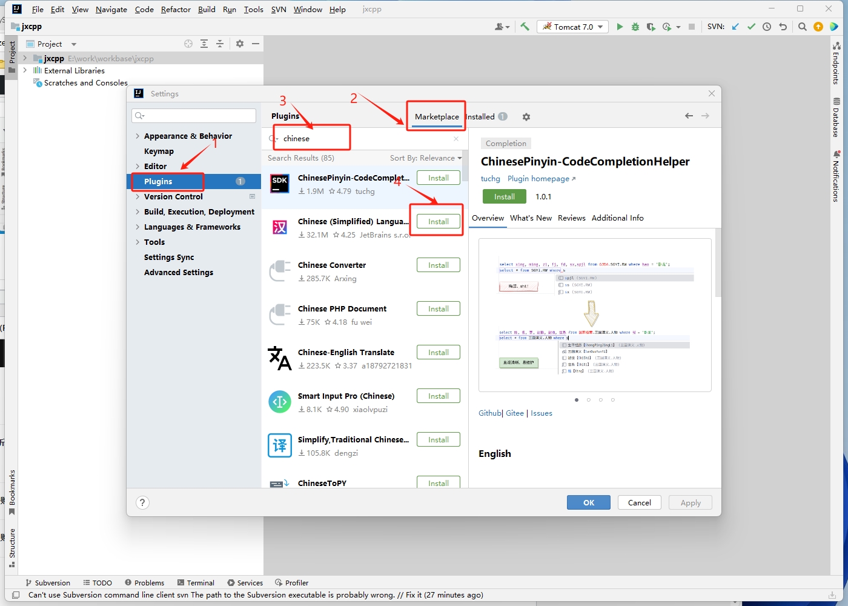Start debugging with the bug icon
This screenshot has width=848, height=606.
(x=635, y=27)
